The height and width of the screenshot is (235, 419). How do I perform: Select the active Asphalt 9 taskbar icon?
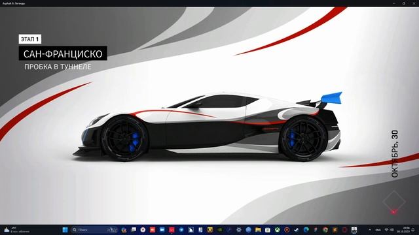coord(354,230)
